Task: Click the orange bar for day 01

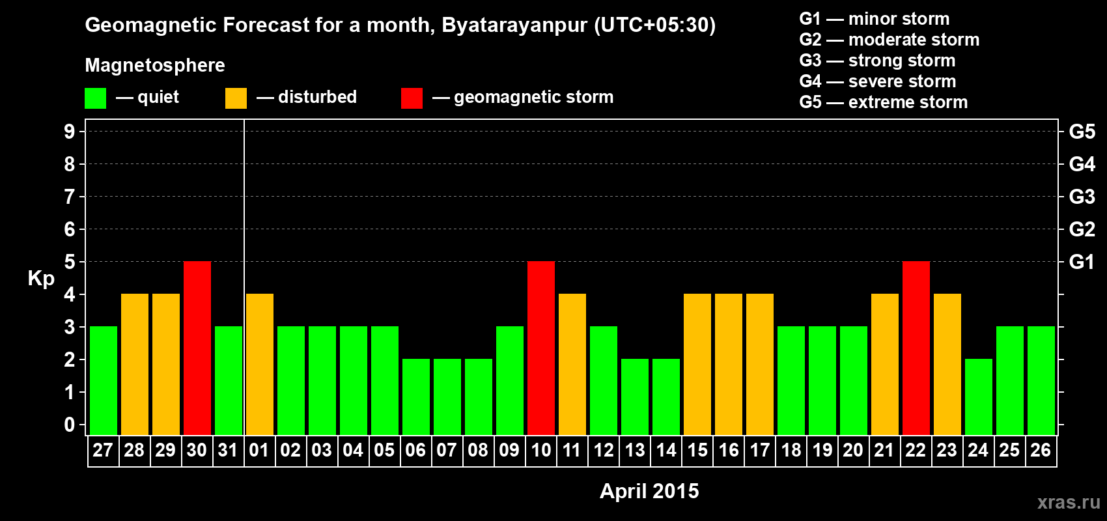Action: pos(260,365)
